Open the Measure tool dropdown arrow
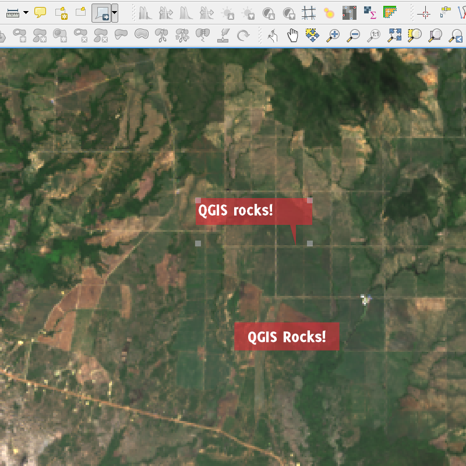Screen dimensions: 466x466 [26, 12]
